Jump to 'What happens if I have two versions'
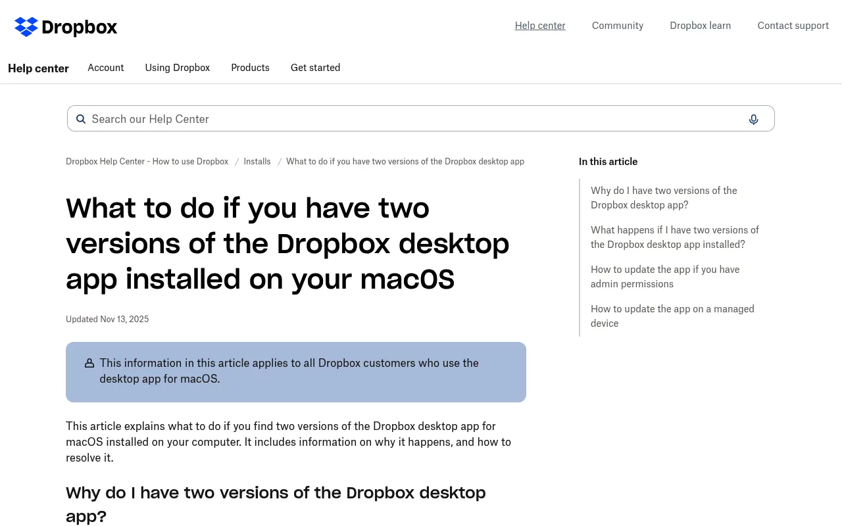This screenshot has height=526, width=842. 675,237
